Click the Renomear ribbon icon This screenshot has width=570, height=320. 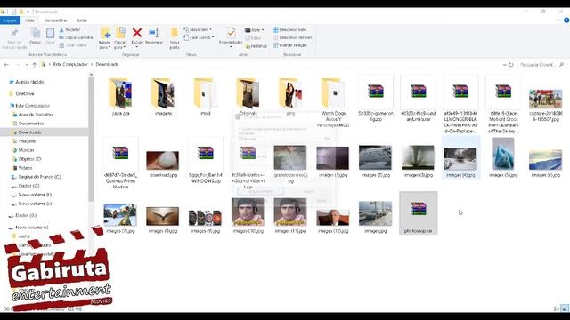[x=154, y=33]
